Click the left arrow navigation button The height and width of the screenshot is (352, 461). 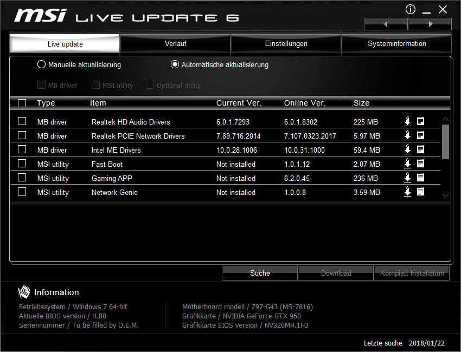(386, 24)
